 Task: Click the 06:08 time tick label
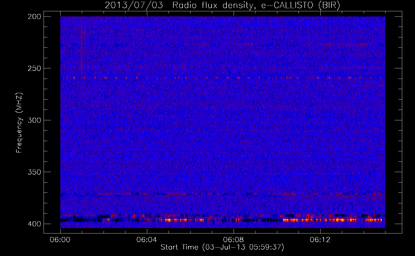click(x=234, y=240)
